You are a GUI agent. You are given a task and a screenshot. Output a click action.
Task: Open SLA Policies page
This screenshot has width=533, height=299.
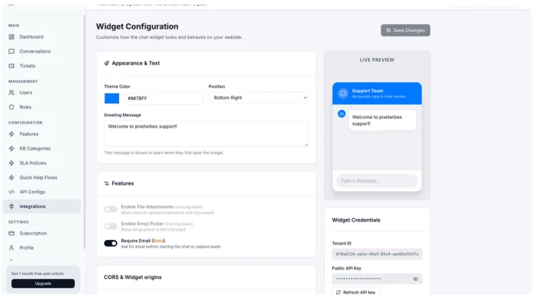click(33, 163)
